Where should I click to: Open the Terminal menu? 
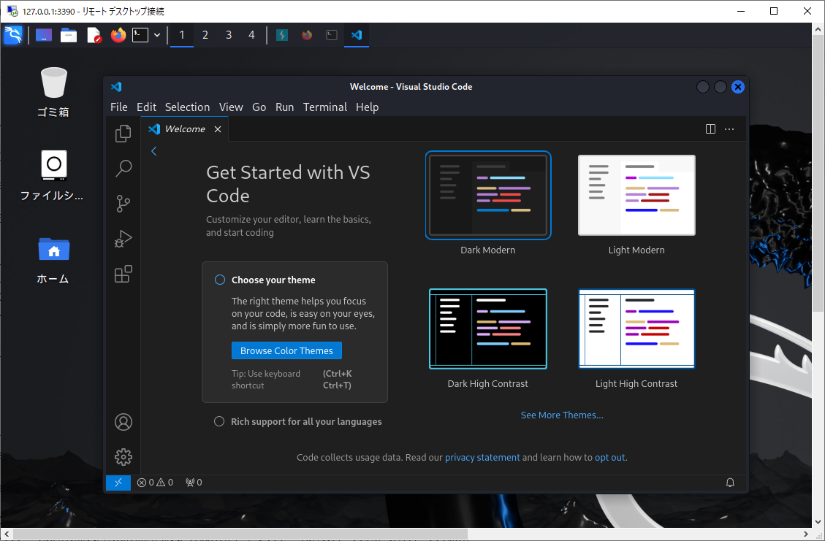(x=325, y=107)
